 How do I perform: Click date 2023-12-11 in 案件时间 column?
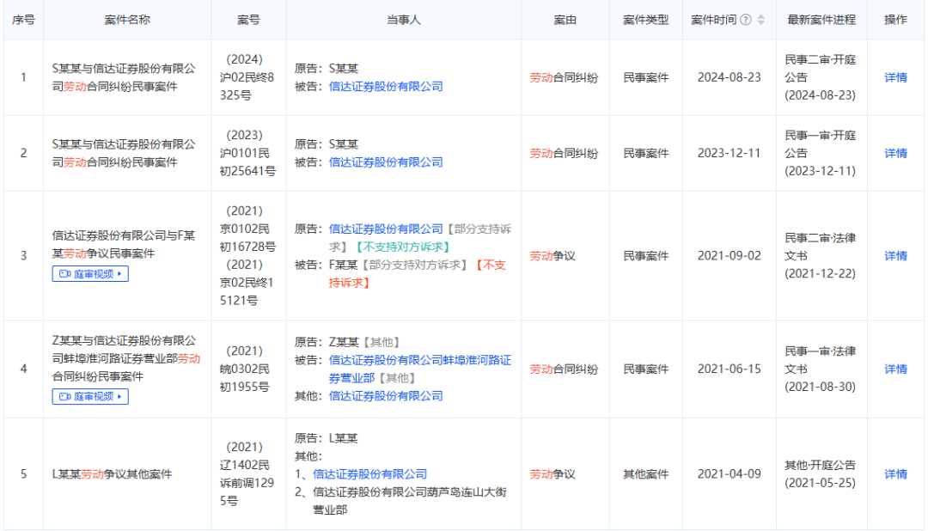click(730, 153)
